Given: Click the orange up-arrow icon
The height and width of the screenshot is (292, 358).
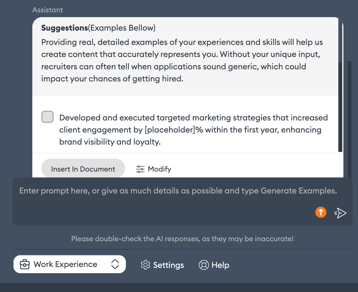Looking at the screenshot, I should [x=321, y=212].
